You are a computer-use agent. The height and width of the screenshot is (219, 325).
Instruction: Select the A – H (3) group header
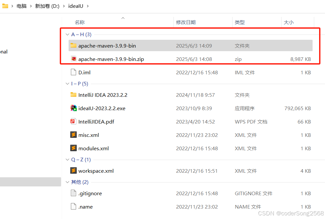pyautogui.click(x=81, y=35)
